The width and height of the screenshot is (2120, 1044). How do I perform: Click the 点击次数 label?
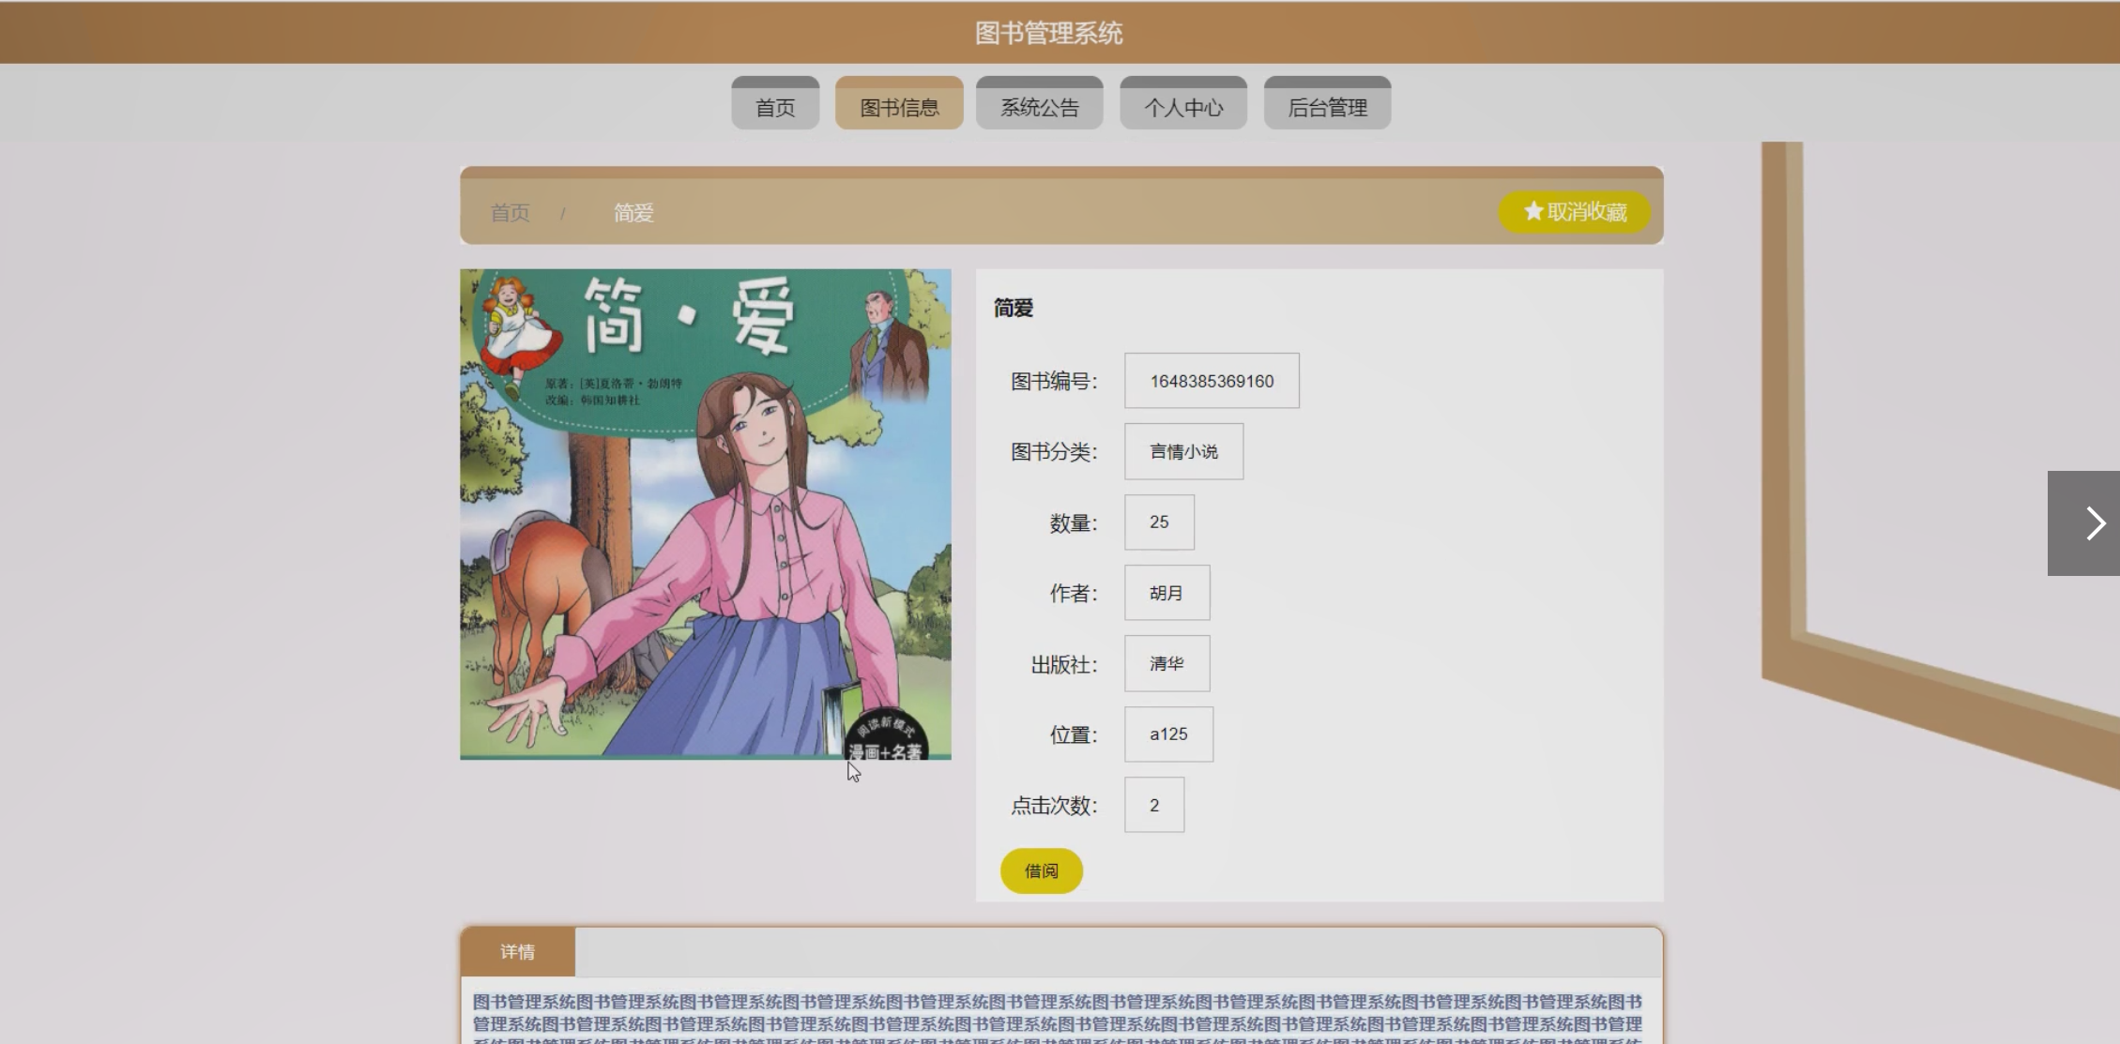1054,806
